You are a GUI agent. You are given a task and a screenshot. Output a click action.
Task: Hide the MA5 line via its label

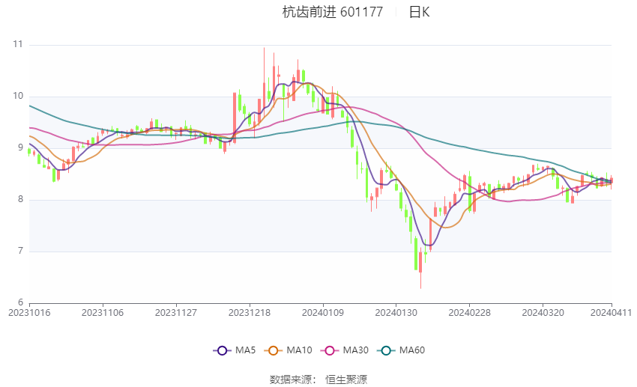point(246,350)
